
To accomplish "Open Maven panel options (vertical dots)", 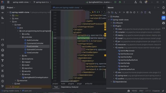I will (x=155, y=7).
